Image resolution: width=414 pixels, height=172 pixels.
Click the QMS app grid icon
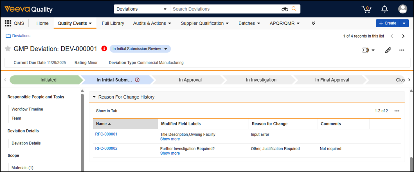click(8, 23)
